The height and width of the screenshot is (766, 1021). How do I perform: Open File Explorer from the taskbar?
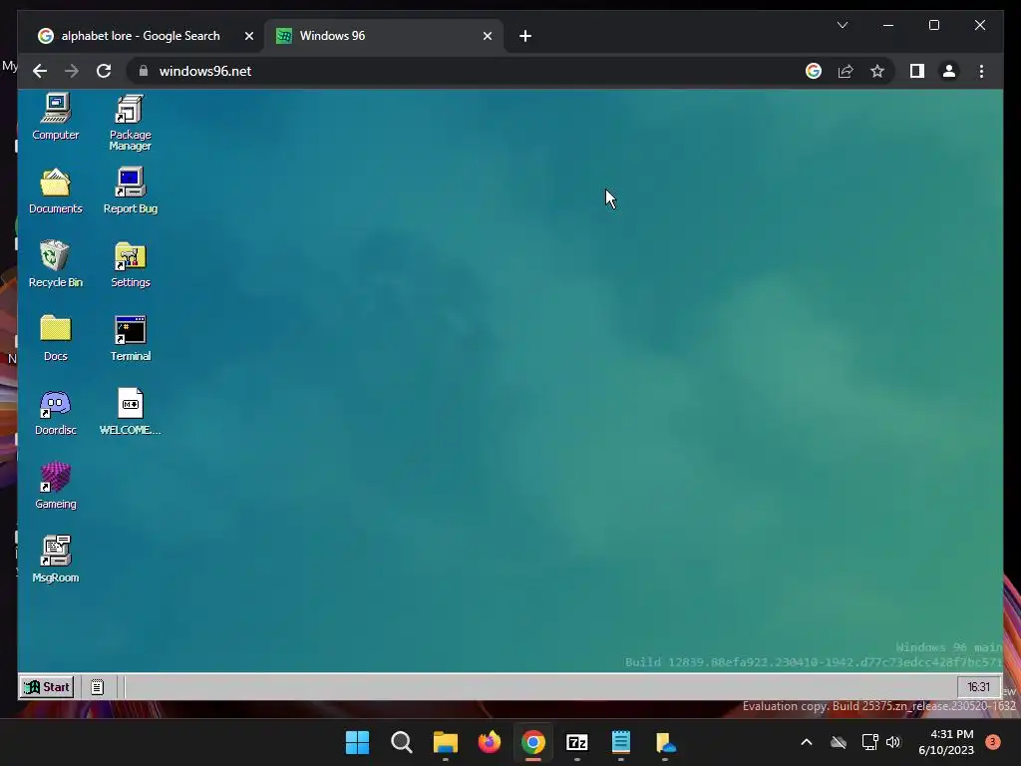[446, 742]
